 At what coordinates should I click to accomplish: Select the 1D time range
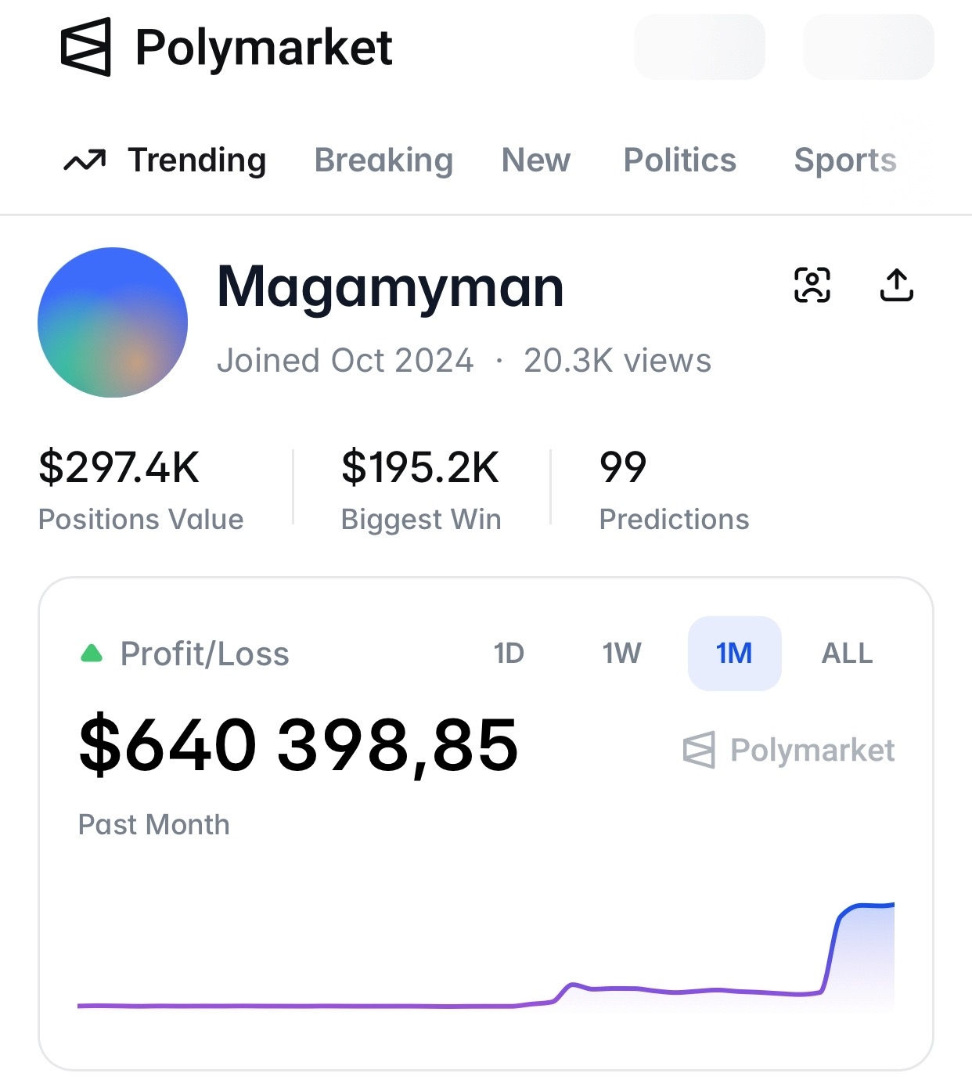[x=509, y=654]
